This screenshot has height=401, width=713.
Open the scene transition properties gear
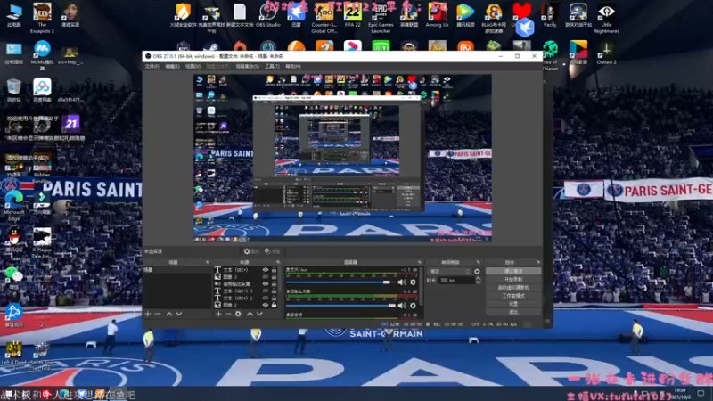tap(477, 272)
